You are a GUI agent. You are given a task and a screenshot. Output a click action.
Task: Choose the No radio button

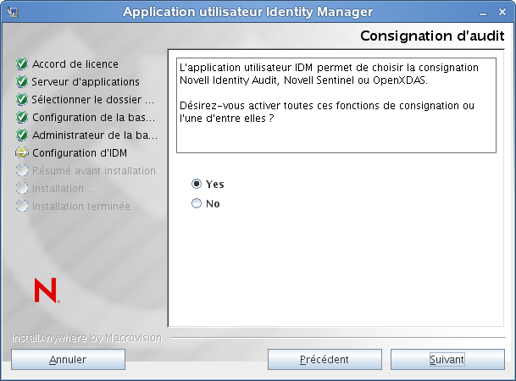(x=197, y=204)
